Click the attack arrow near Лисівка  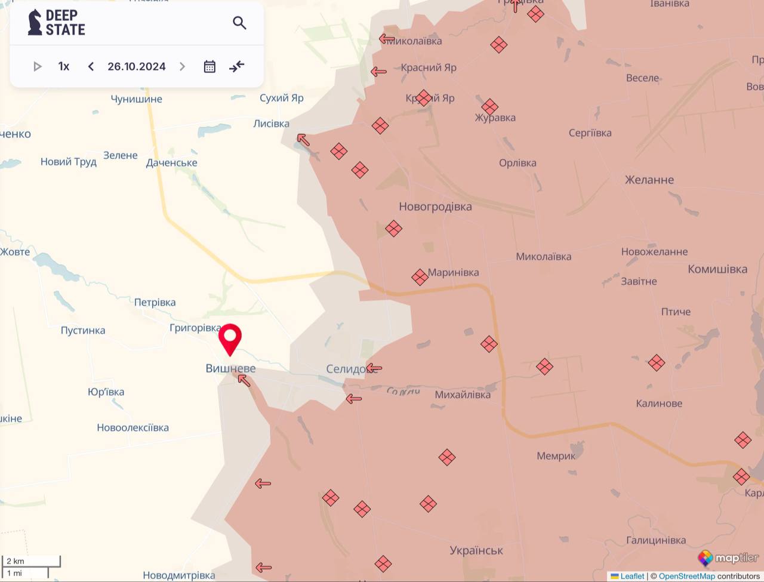tap(303, 140)
